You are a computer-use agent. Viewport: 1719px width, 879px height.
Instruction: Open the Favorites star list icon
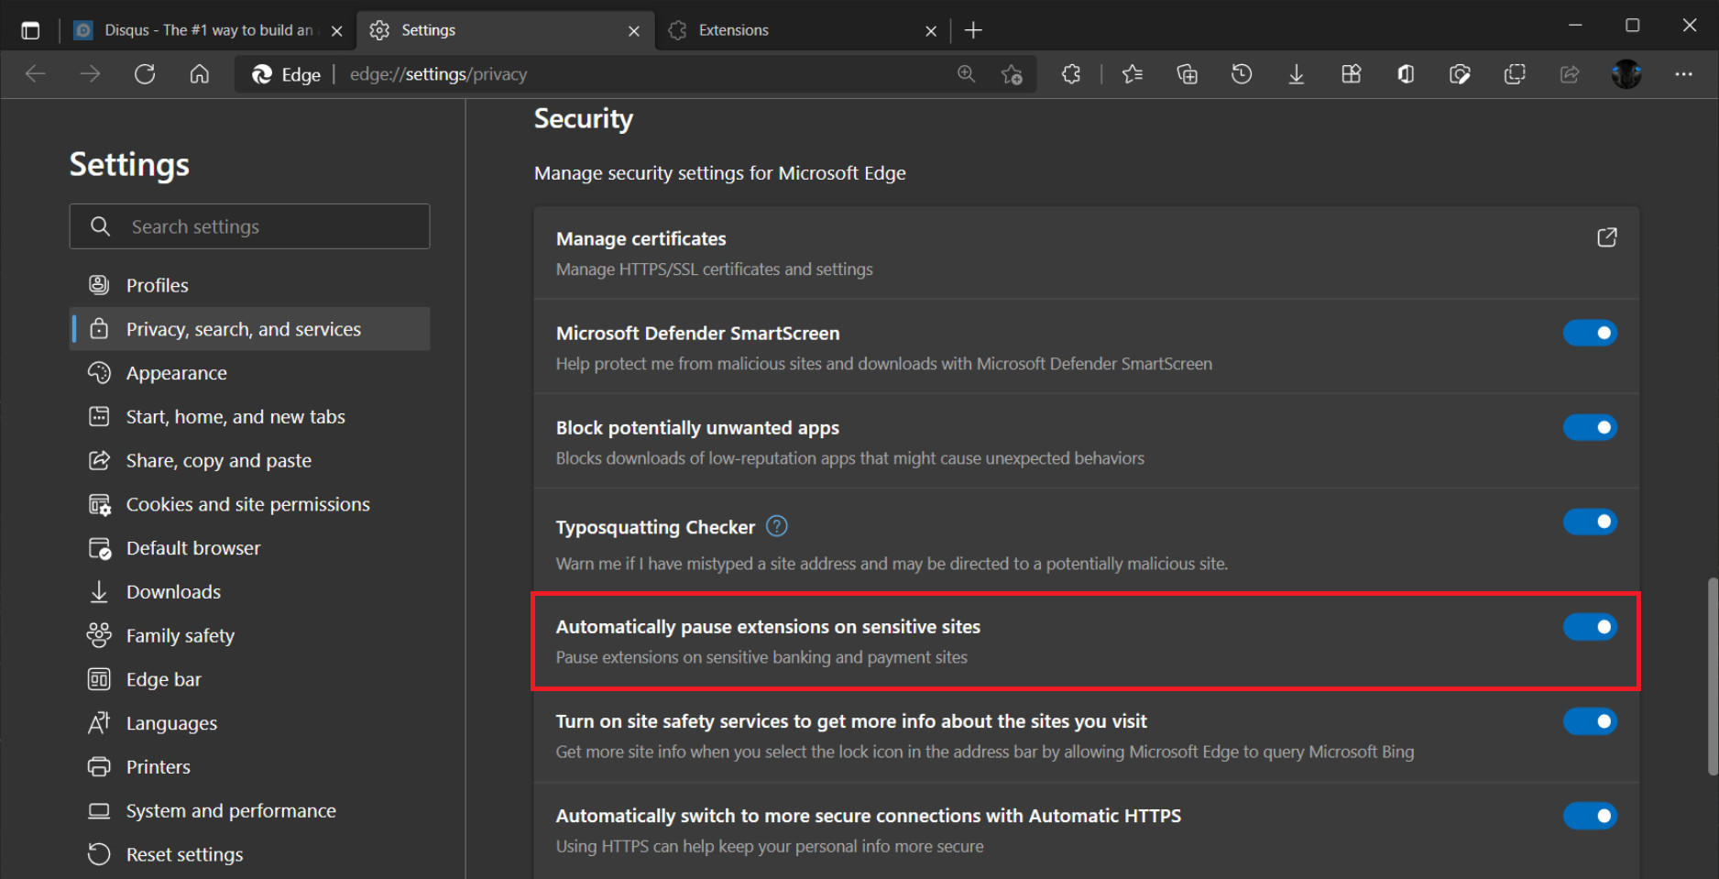(x=1133, y=74)
